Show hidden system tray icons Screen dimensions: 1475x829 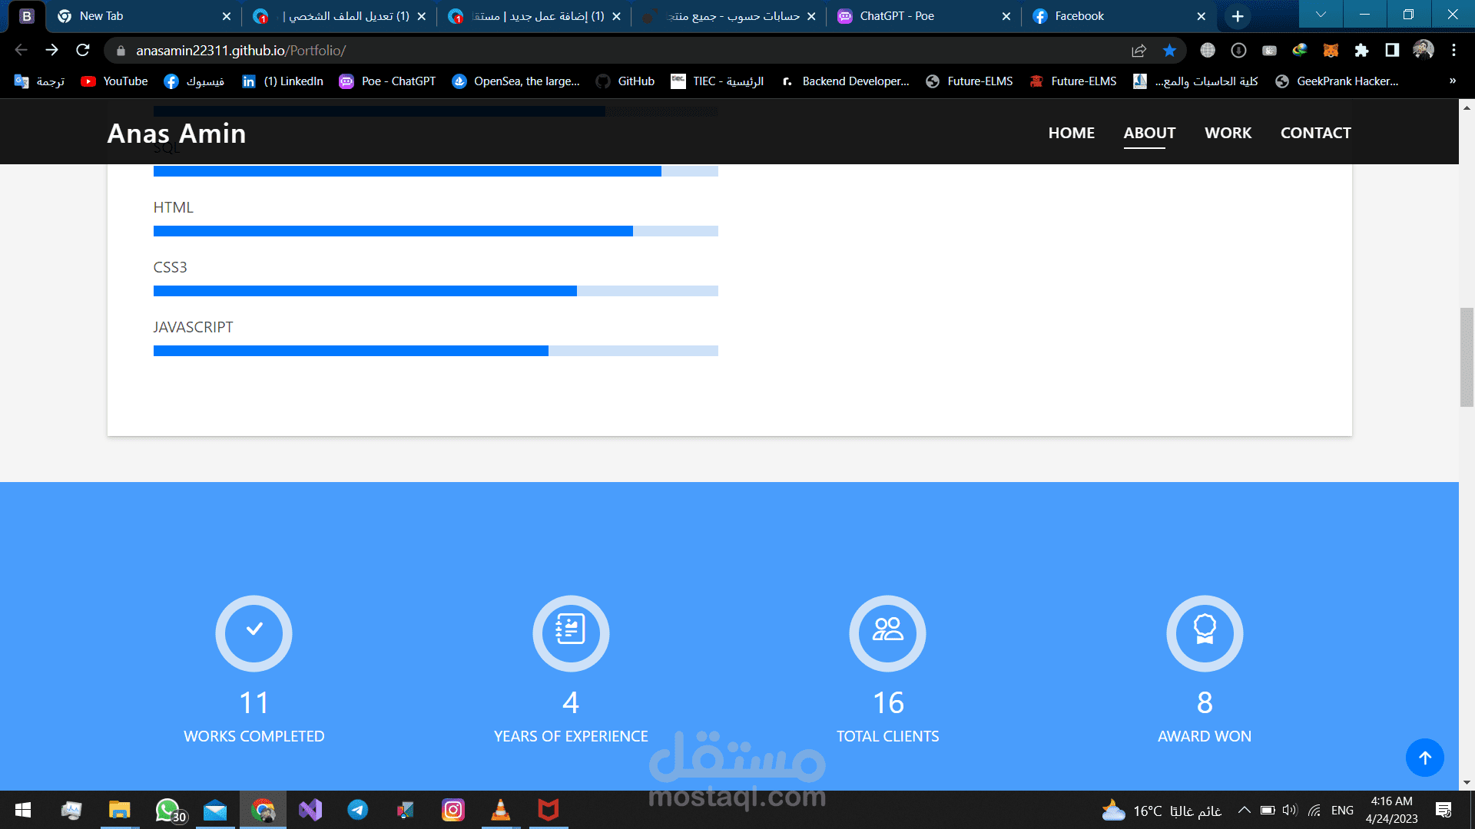(1244, 811)
